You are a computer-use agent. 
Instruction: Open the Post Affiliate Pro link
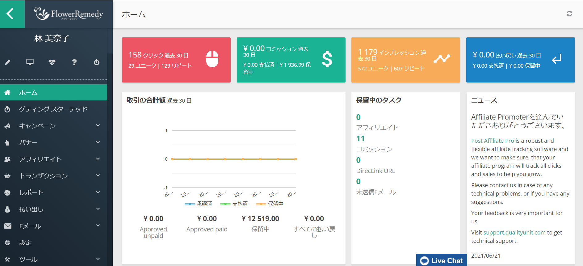click(x=493, y=141)
